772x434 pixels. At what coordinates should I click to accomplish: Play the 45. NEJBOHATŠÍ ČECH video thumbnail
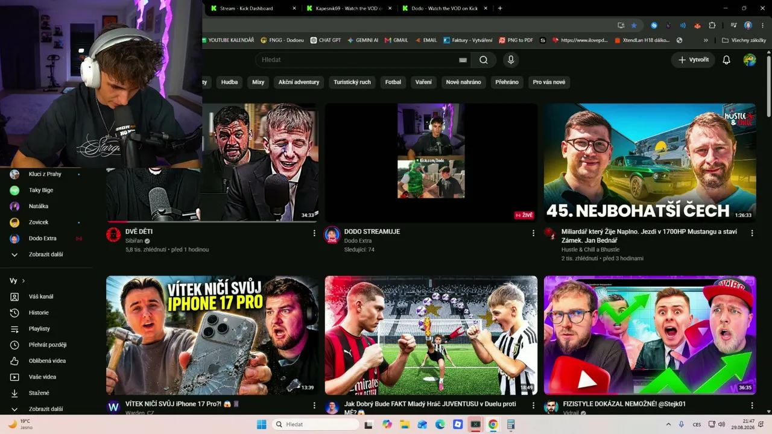(x=650, y=163)
